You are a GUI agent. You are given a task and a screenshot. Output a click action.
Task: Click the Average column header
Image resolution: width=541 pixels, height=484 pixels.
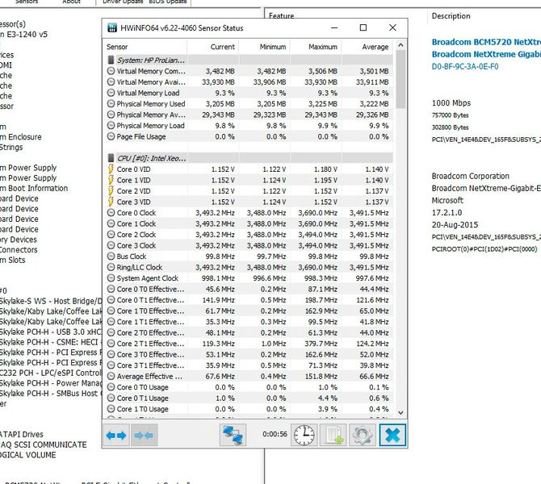[367, 47]
